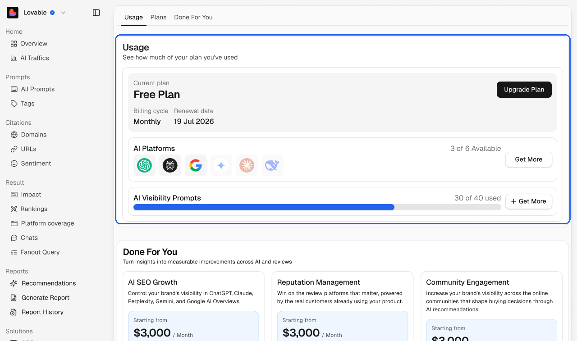Image resolution: width=577 pixels, height=341 pixels.
Task: Open Sentiment smiley icon
Action: coord(14,164)
